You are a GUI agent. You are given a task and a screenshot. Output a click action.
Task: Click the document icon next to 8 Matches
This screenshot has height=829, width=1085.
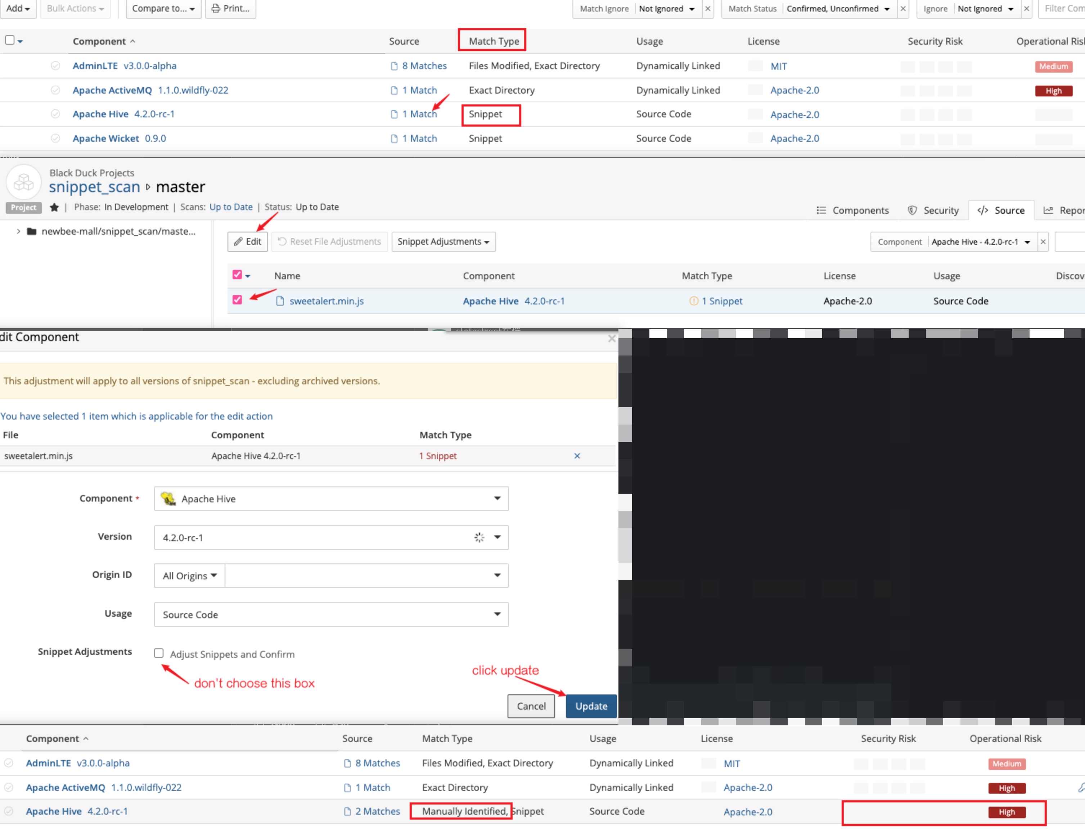(x=395, y=65)
